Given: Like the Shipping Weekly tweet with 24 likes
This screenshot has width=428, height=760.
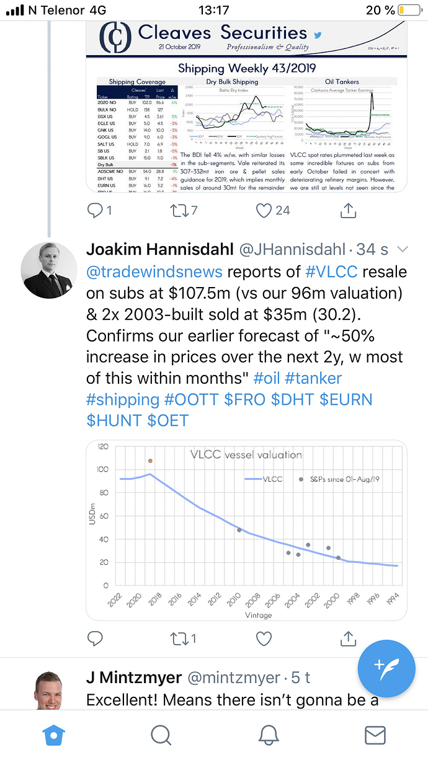Looking at the screenshot, I should click(273, 211).
